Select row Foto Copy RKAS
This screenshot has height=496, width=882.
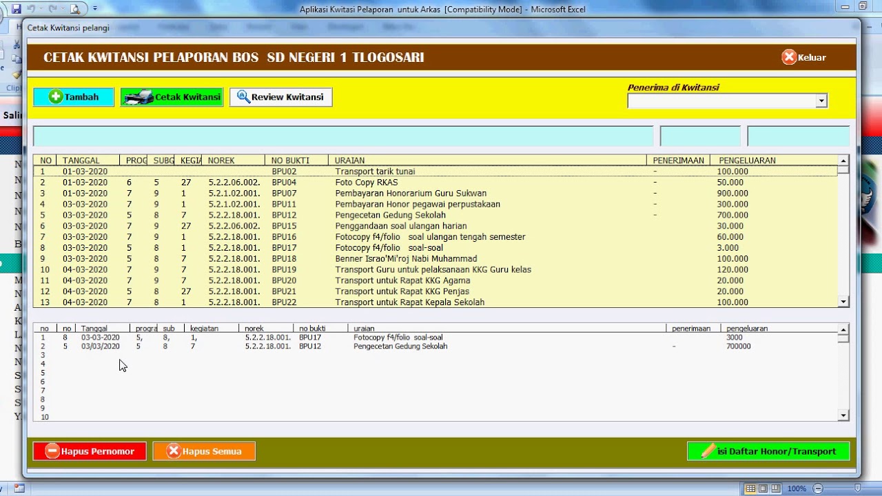[x=435, y=183]
